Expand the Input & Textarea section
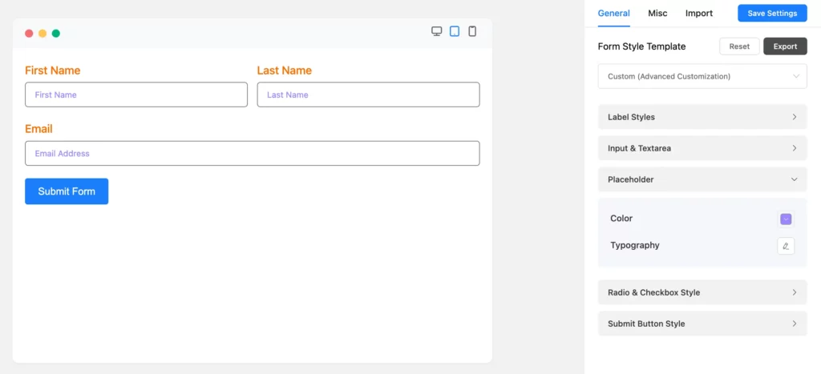 tap(702, 148)
